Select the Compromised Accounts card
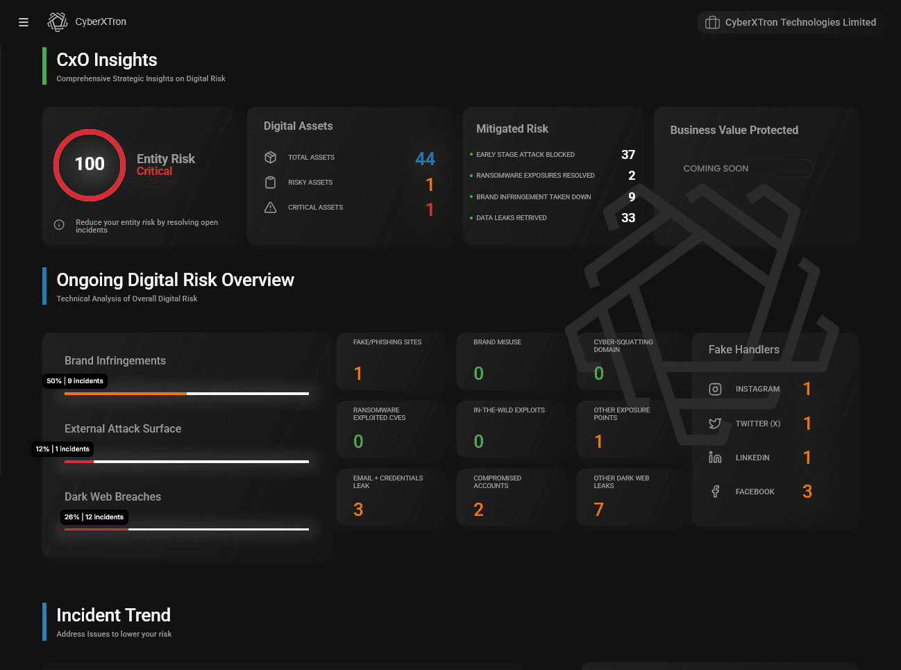 coord(512,497)
